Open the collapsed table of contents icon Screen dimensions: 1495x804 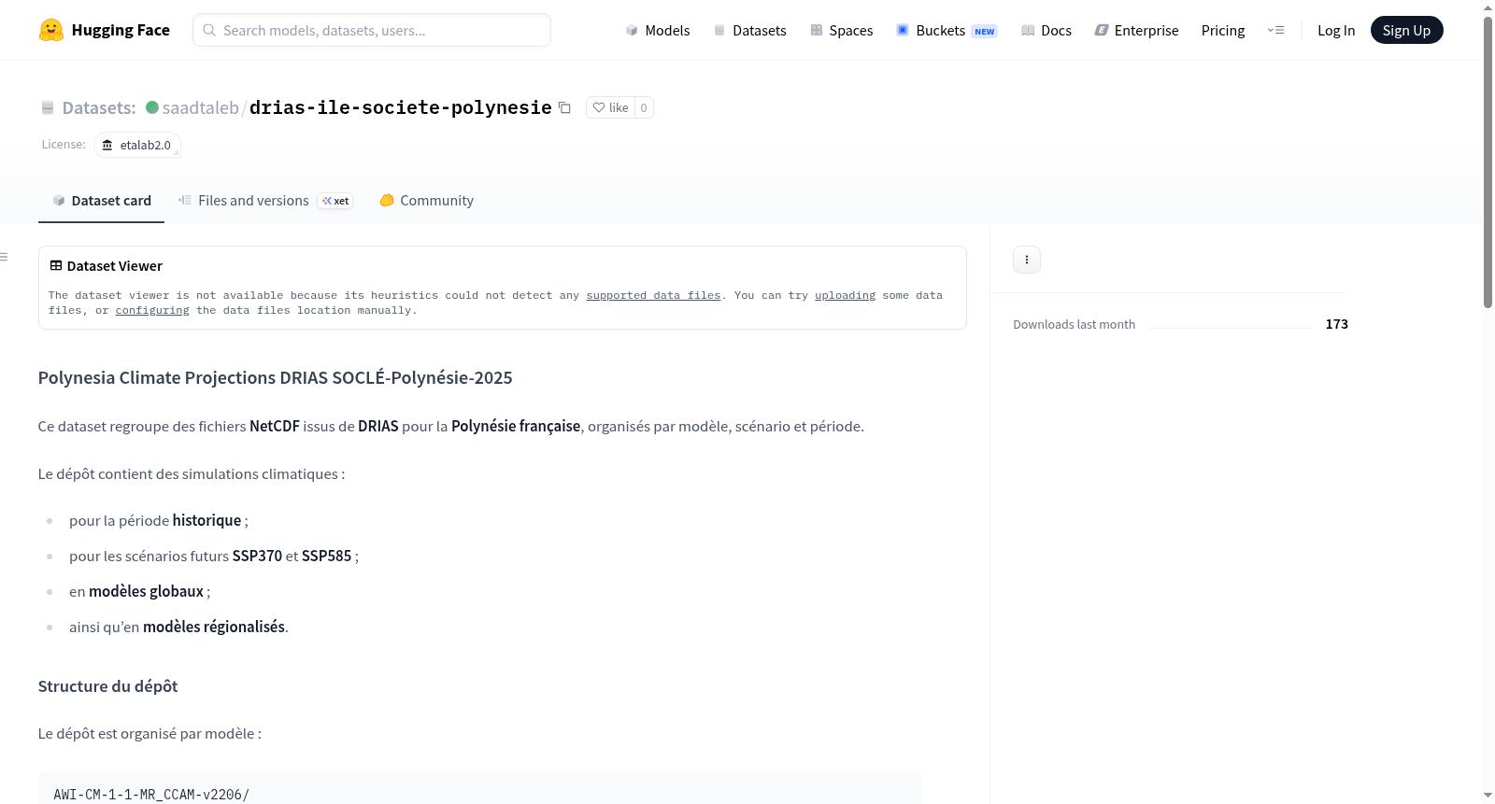(5, 257)
